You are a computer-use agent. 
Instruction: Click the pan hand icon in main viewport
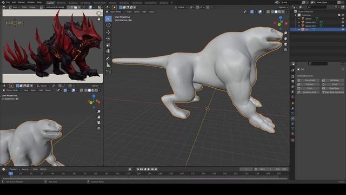point(285,38)
